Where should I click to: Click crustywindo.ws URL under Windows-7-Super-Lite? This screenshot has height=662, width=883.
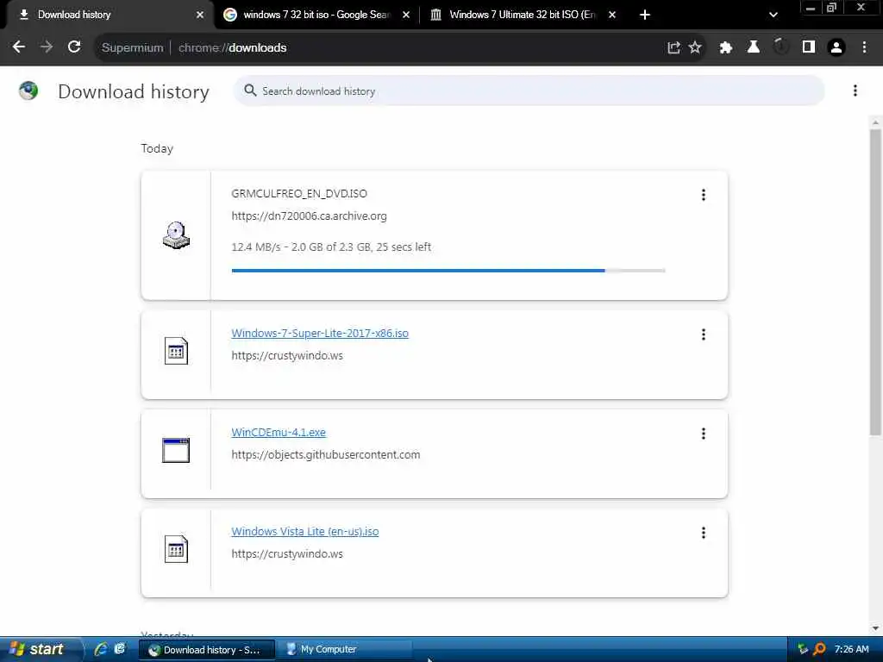tap(287, 356)
